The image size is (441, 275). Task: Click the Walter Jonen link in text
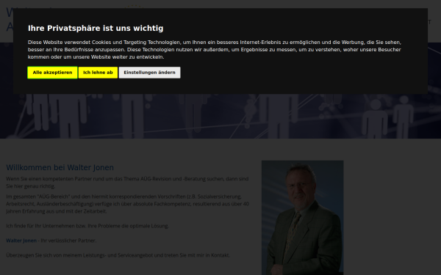click(21, 241)
